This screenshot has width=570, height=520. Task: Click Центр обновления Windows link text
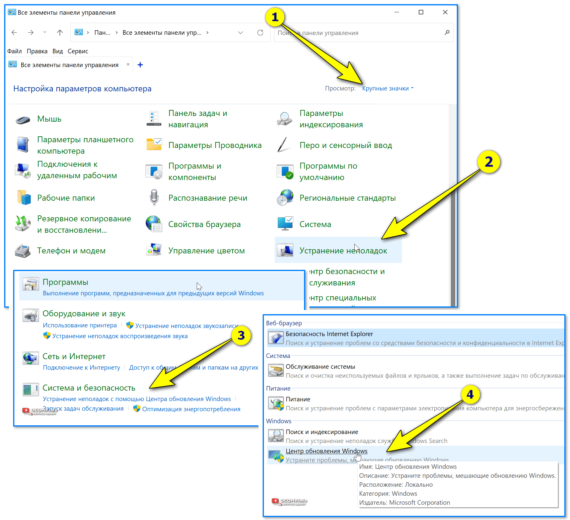326,451
